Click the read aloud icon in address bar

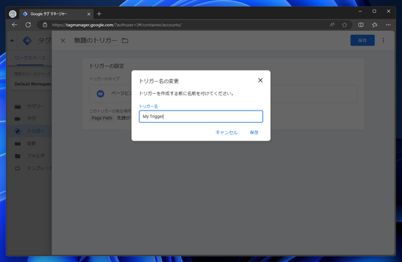[332, 25]
